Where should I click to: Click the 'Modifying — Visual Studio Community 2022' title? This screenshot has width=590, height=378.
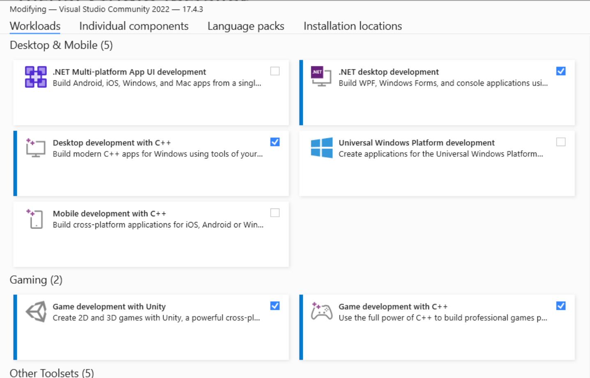tap(106, 9)
